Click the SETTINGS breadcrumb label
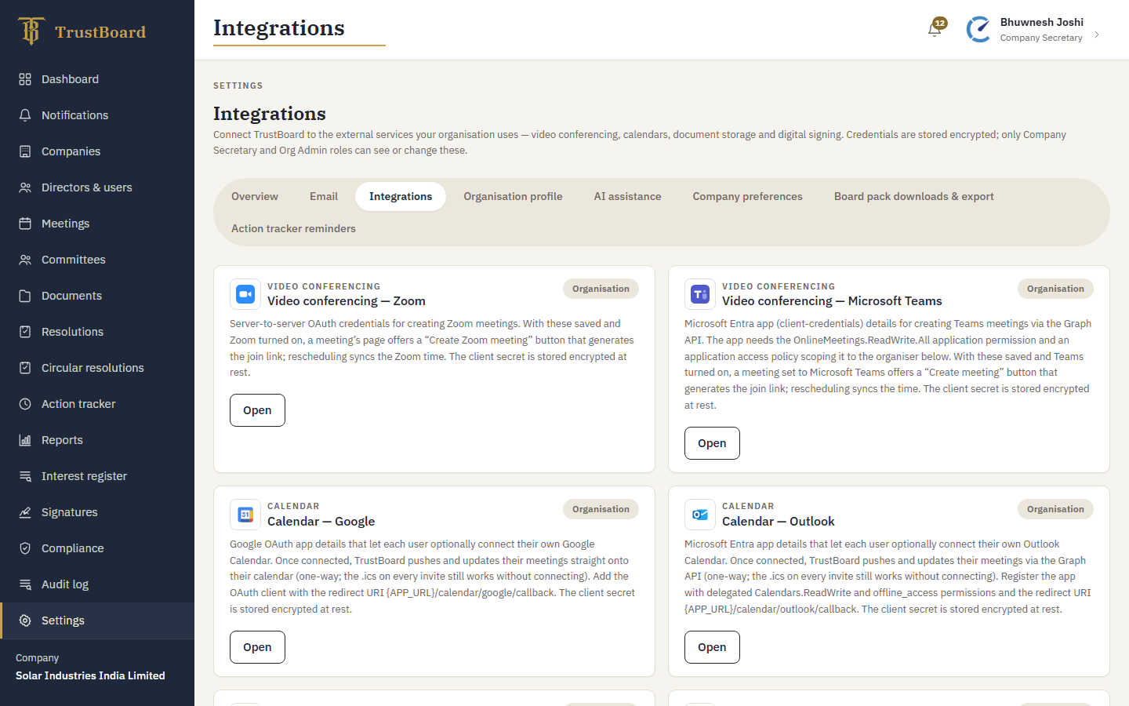Viewport: 1129px width, 706px height. (x=238, y=86)
